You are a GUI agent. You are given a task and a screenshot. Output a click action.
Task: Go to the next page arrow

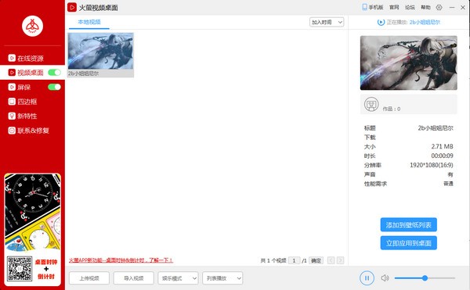coord(340,260)
